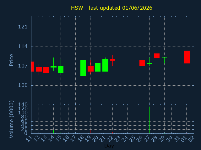Click the price axis label 121
This screenshot has width=201, height=150.
click(x=23, y=27)
